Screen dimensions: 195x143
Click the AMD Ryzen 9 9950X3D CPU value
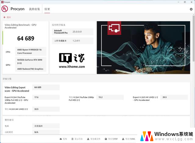(x=30, y=51)
